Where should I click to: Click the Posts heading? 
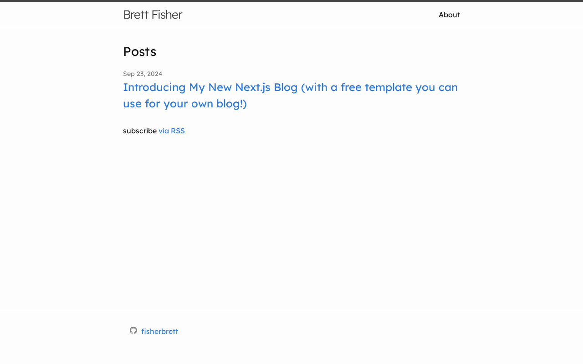click(139, 51)
